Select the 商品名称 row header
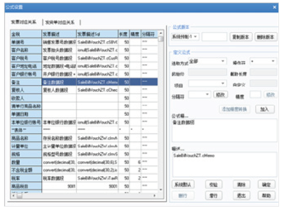This screenshot has height=214, width=283. click(26, 138)
